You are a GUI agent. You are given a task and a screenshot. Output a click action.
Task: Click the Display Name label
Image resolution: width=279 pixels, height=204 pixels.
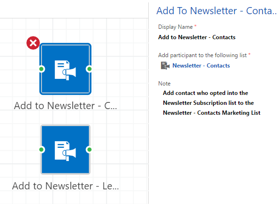176,27
